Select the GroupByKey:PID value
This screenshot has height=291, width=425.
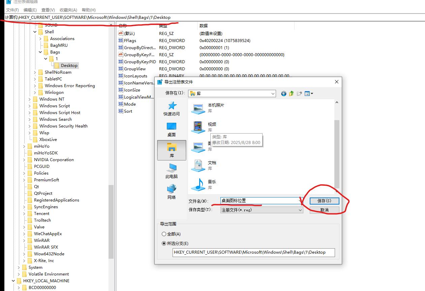[140, 62]
